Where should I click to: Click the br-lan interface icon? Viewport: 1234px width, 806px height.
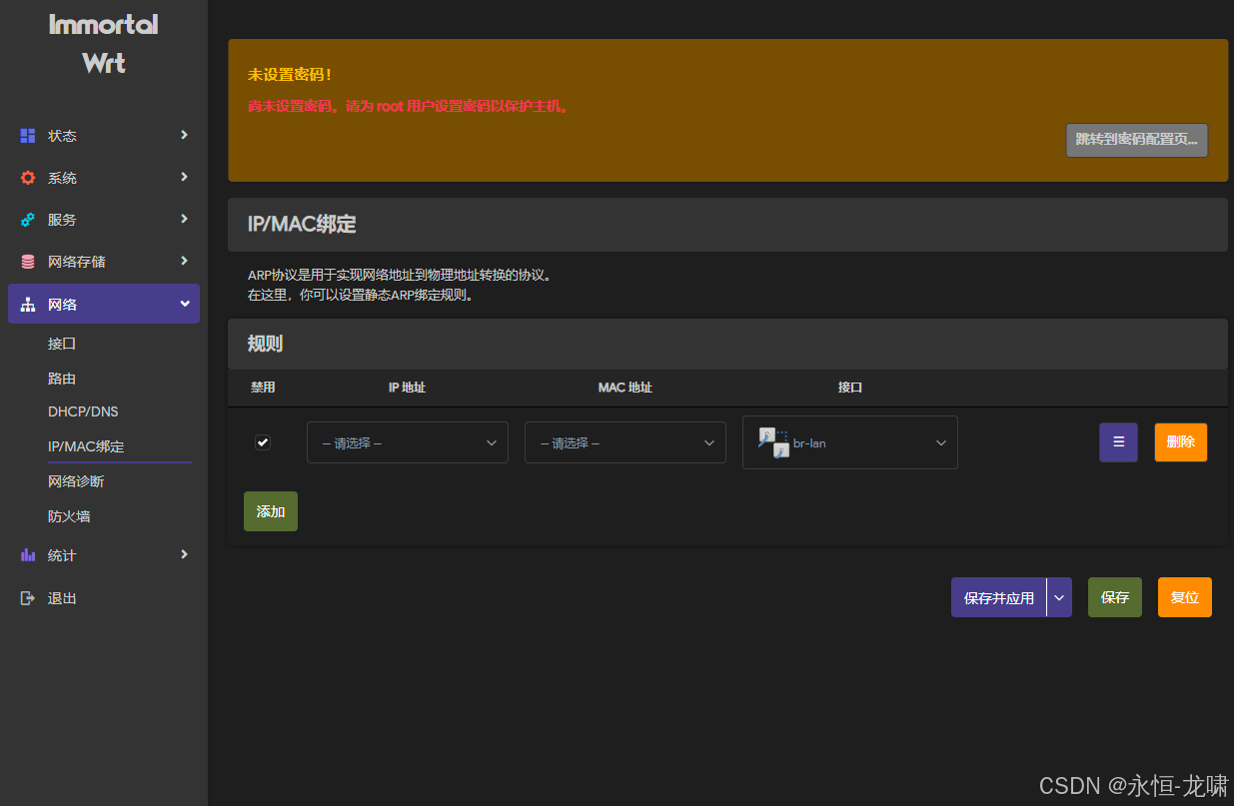tap(773, 442)
